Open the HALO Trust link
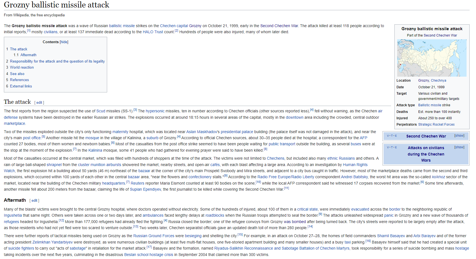Image resolution: width=476 pixels, height=259 pixels. coord(153,32)
